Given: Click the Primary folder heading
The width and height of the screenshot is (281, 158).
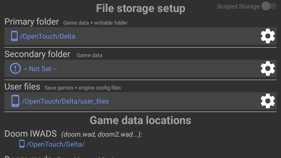Looking at the screenshot, I should [x=32, y=22].
